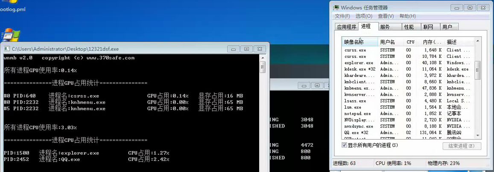
Task: Switch to the 性能 tab
Action: (x=409, y=27)
